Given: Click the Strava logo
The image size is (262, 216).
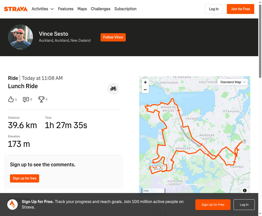Looking at the screenshot, I should (16, 9).
